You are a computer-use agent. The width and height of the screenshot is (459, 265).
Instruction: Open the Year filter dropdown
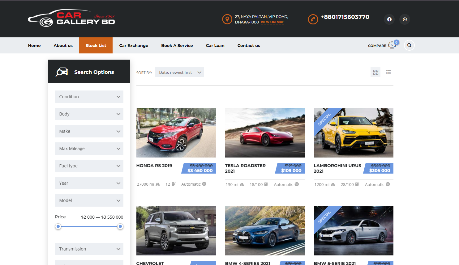click(89, 183)
